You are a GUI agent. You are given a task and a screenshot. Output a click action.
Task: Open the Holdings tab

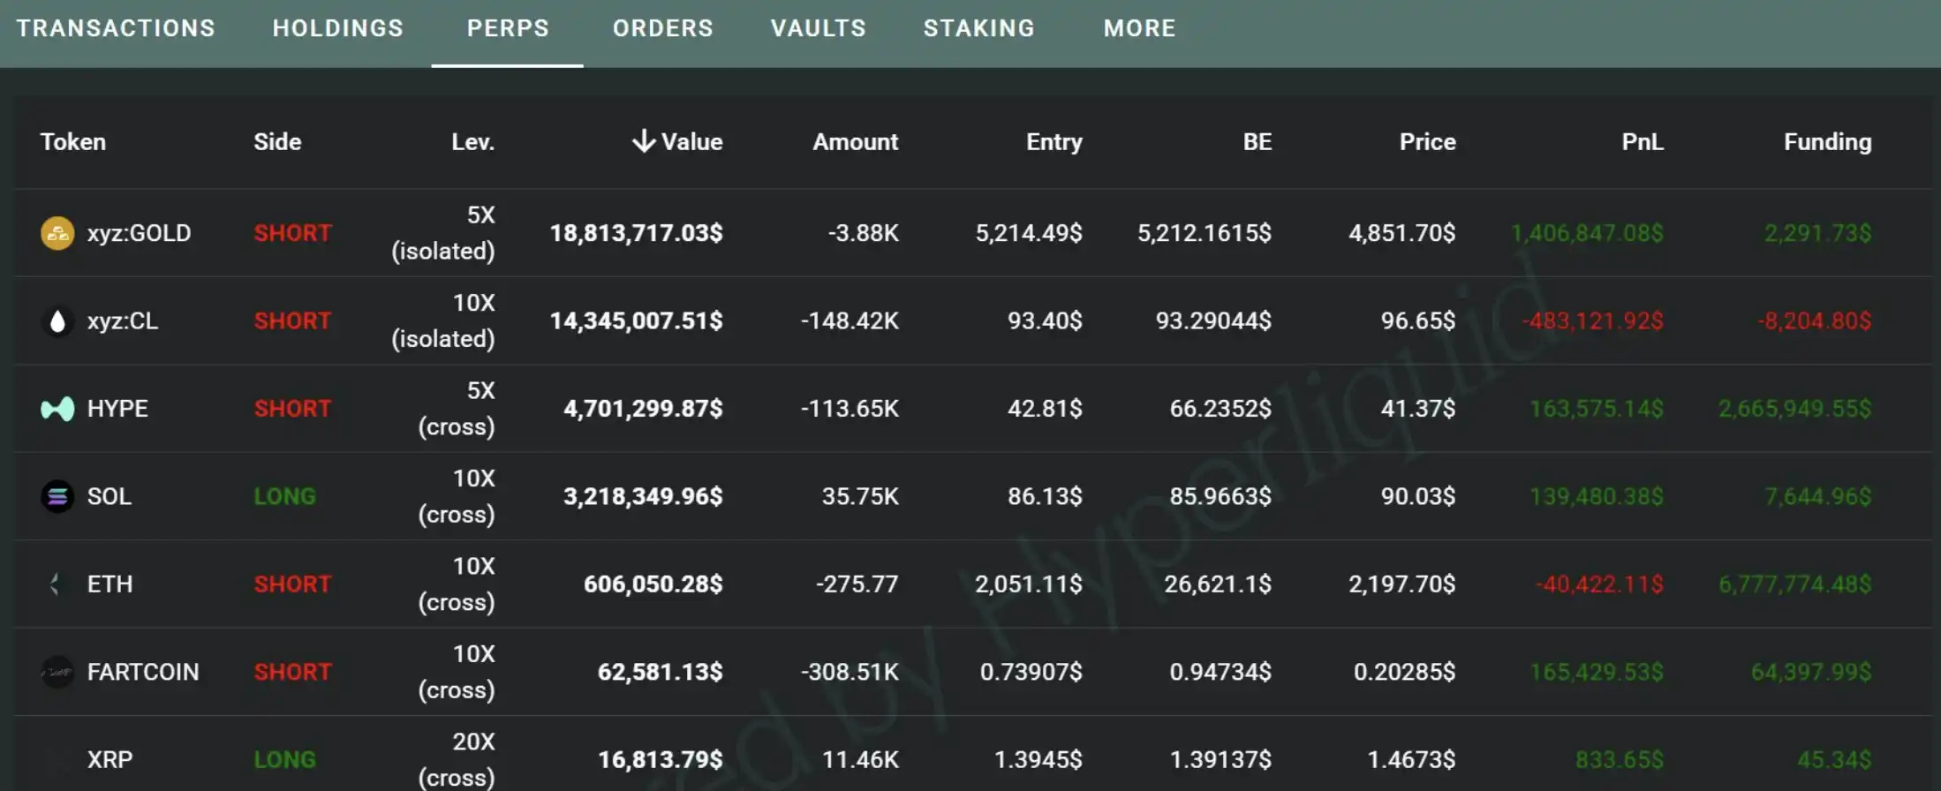[337, 28]
